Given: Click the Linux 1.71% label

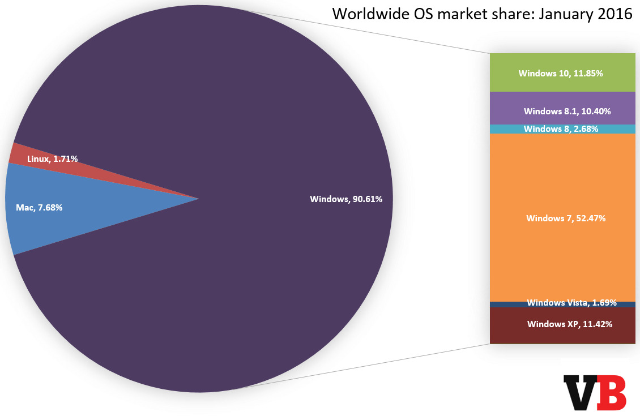Looking at the screenshot, I should [x=51, y=159].
